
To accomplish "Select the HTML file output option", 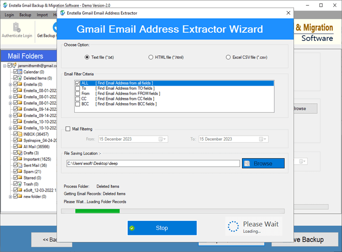I will [x=151, y=57].
